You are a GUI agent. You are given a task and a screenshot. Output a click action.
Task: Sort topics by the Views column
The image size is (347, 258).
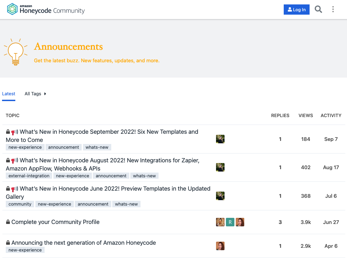coord(305,115)
